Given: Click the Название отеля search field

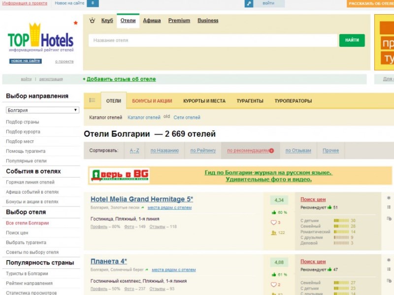Looking at the screenshot, I should point(213,40).
